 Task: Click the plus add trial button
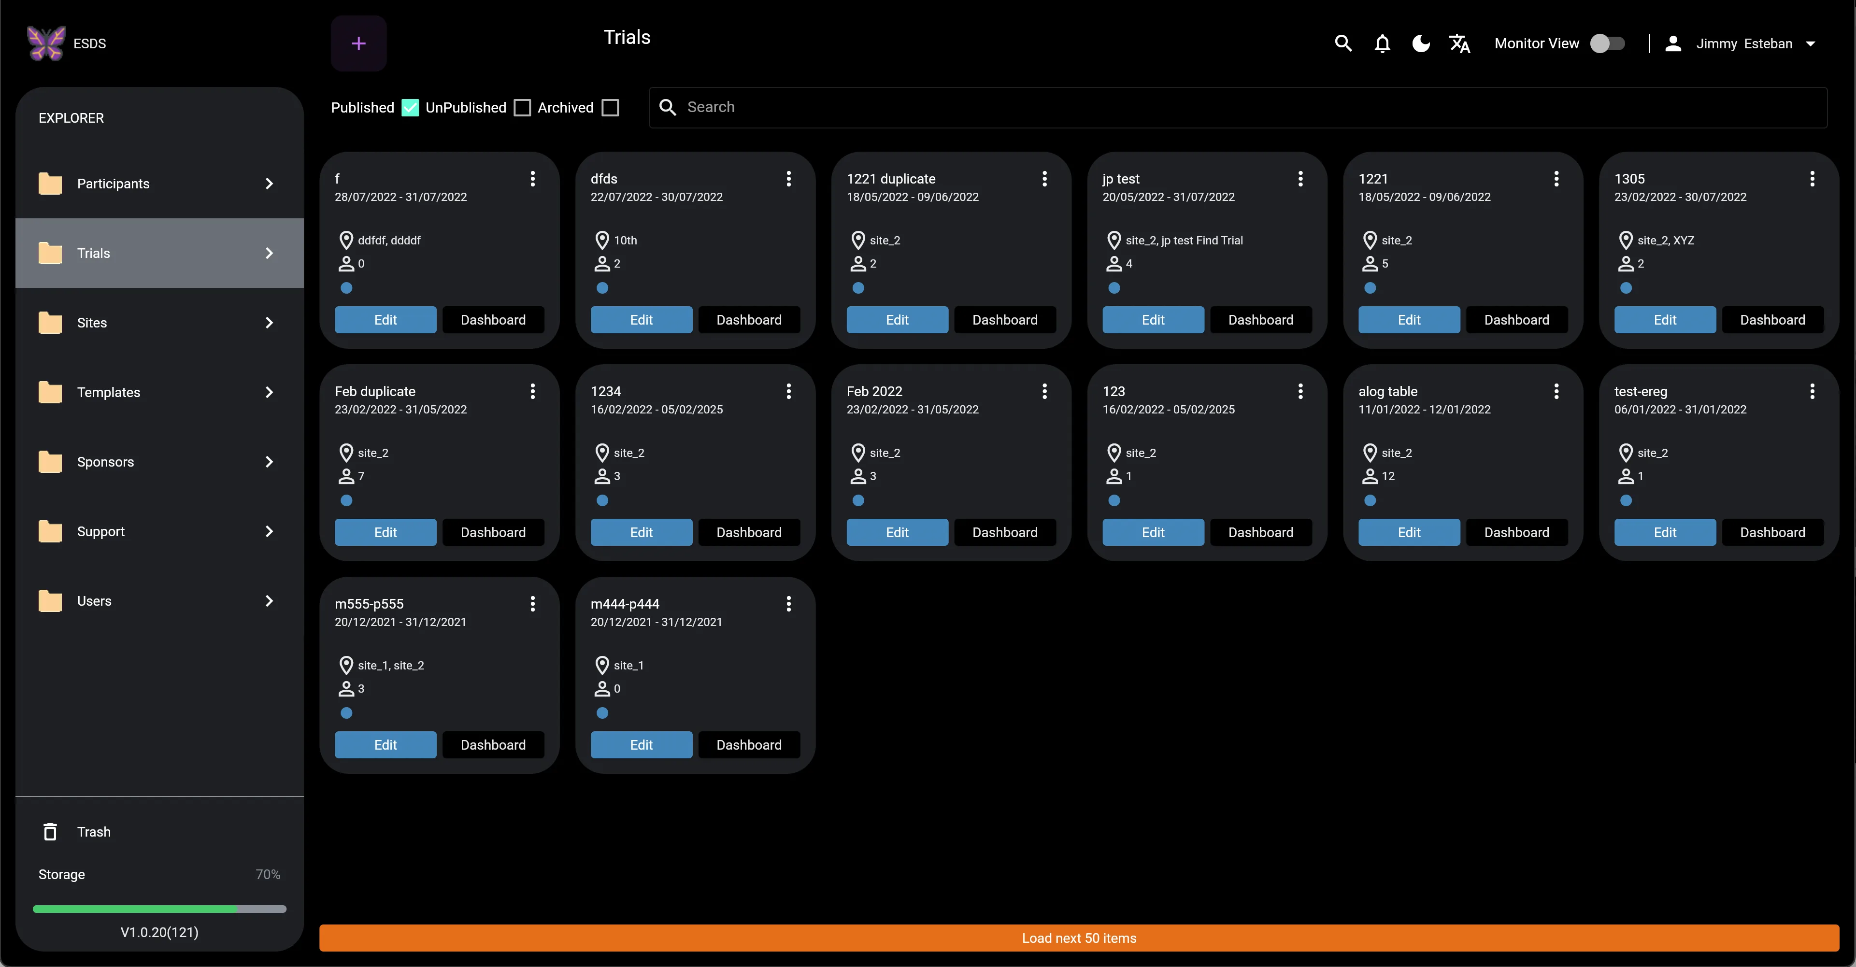pyautogui.click(x=358, y=43)
